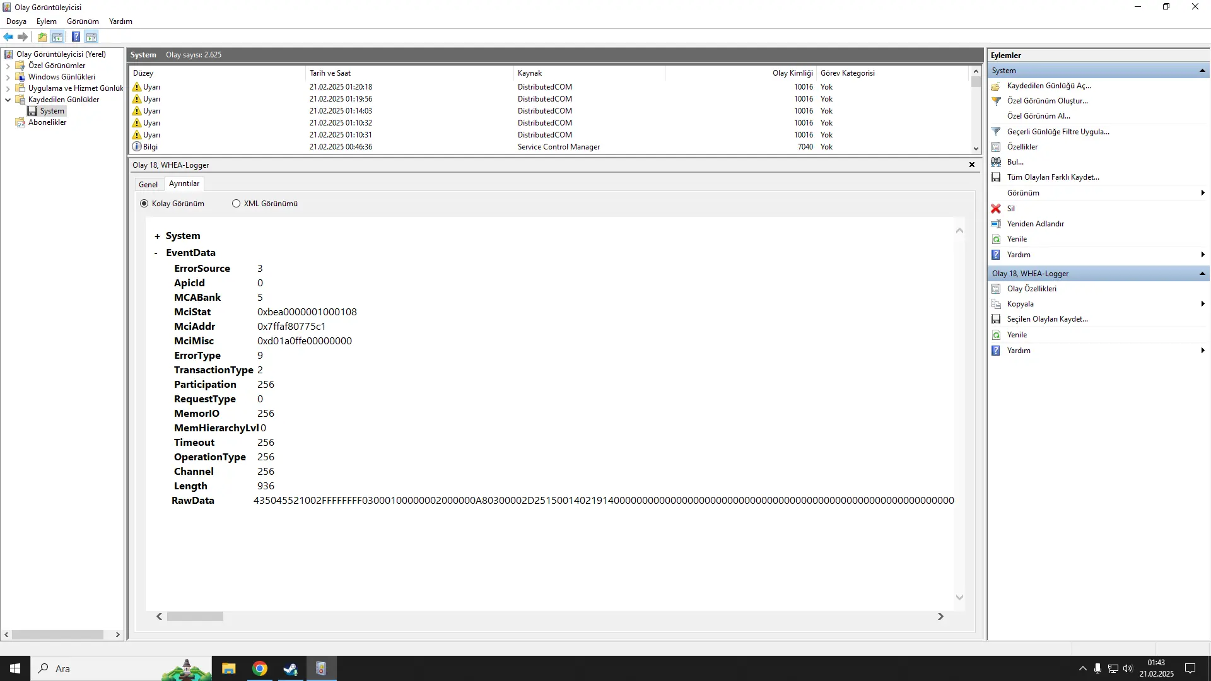
Task: Collapse the Kaydedilen Günlükler tree node
Action: coord(8,100)
